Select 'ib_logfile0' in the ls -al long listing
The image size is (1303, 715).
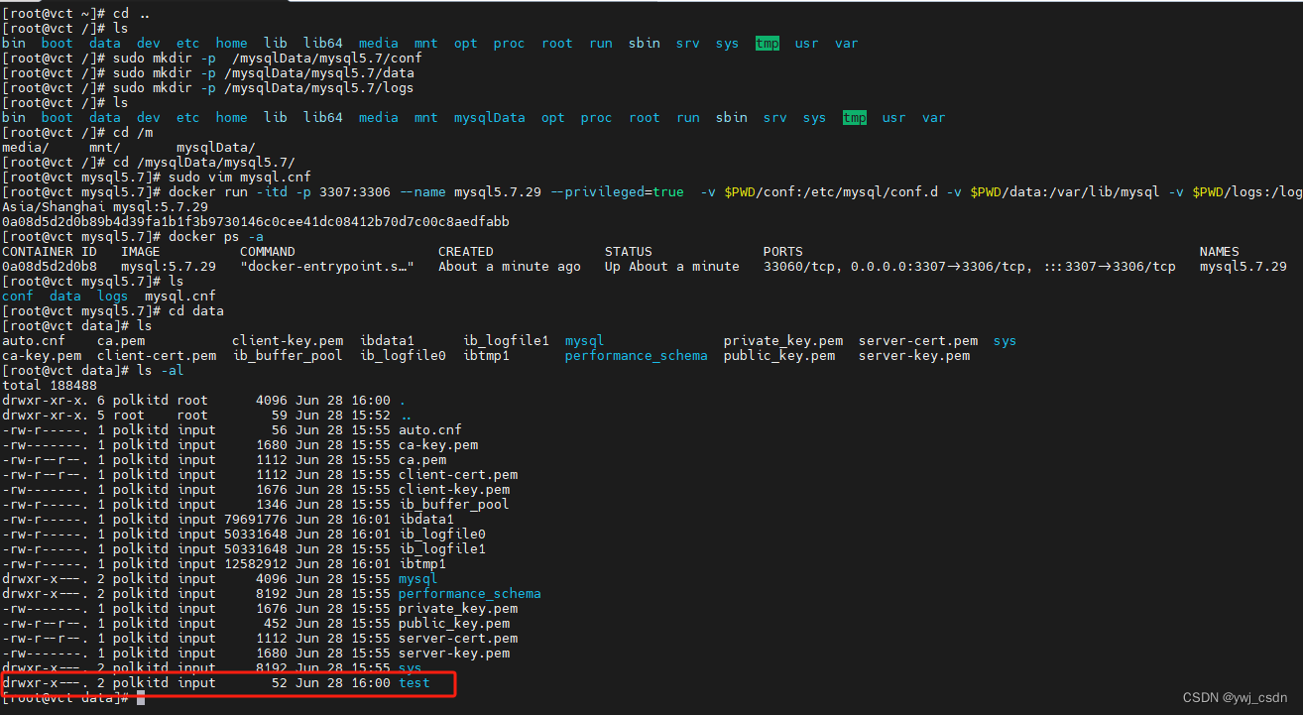(x=442, y=535)
